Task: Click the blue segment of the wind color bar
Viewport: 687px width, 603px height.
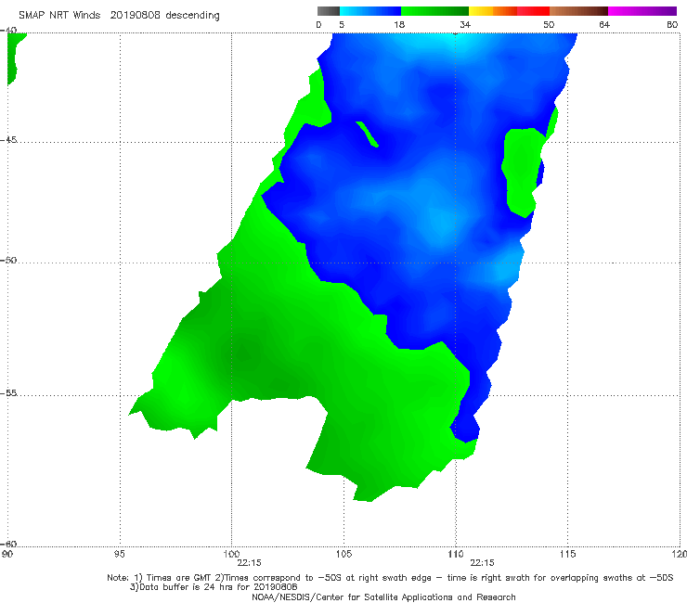Action: 370,11
